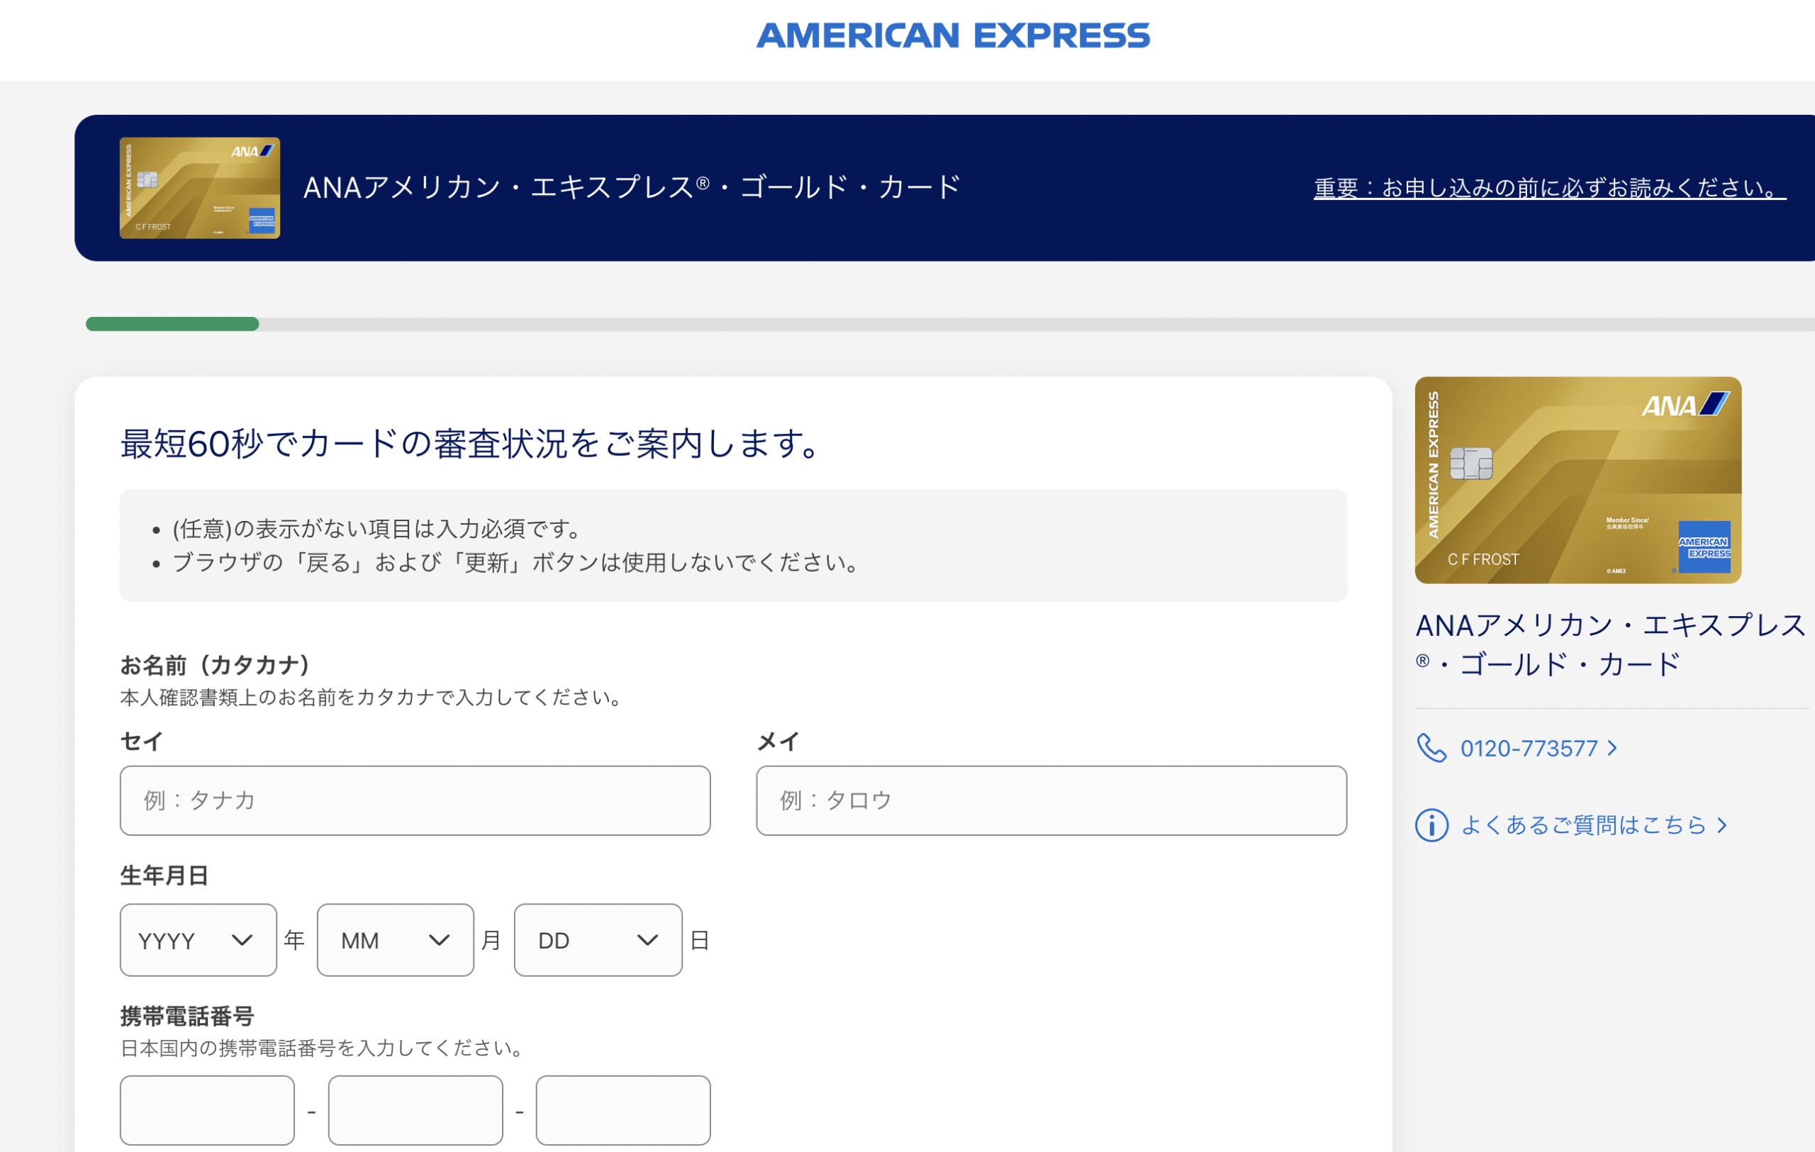Click the green application progress bar
This screenshot has width=1815, height=1152.
tap(172, 324)
